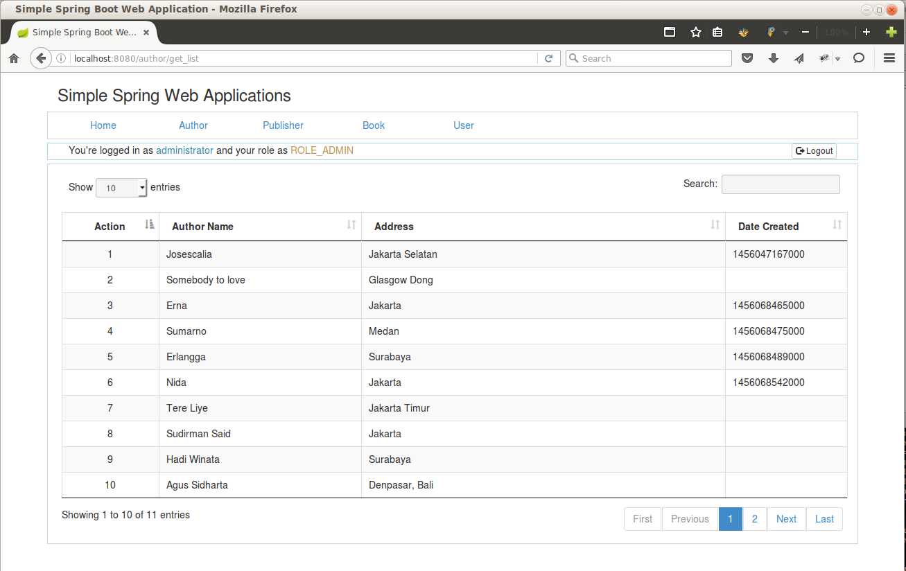906x571 pixels.
Task: Select the Publisher menu item
Action: click(x=283, y=125)
